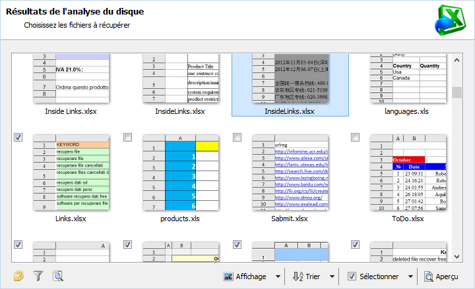Click the Aperçu button label
This screenshot has height=289, width=475.
click(447, 276)
